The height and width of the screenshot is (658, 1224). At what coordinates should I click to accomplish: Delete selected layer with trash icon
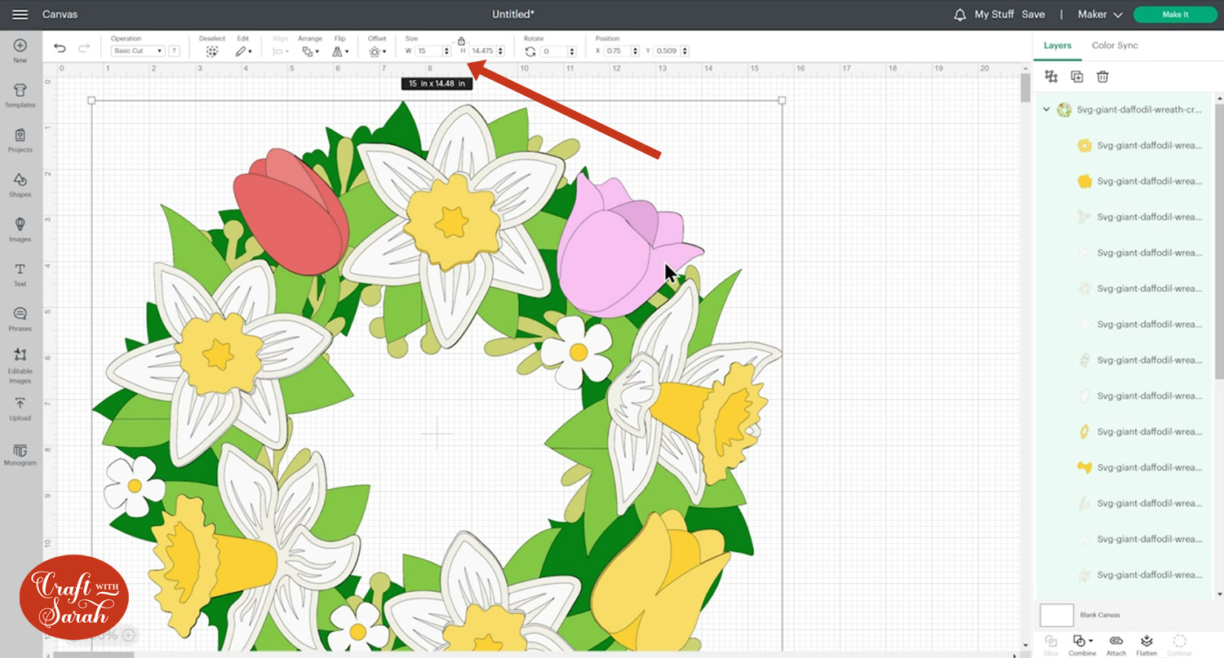pos(1102,77)
